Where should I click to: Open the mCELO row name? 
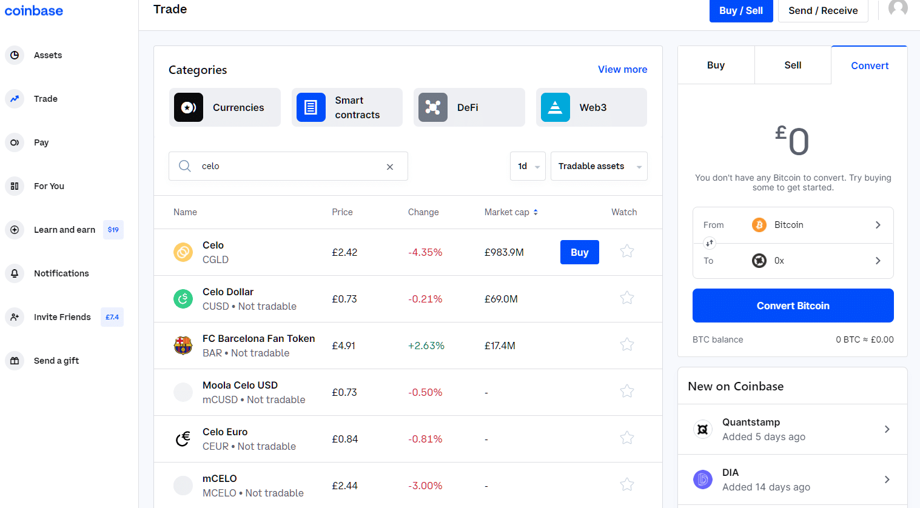220,478
